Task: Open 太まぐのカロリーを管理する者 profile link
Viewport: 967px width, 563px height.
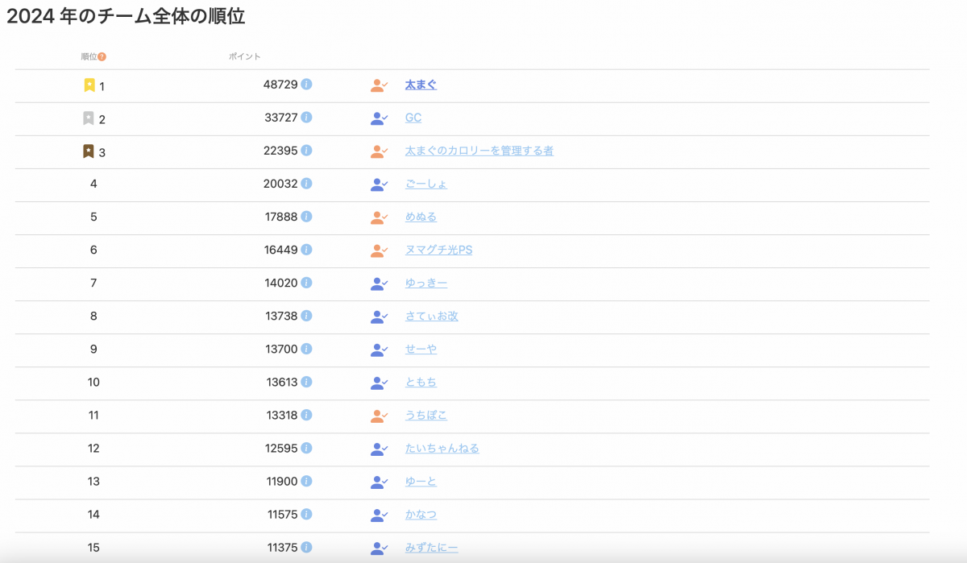Action: click(479, 151)
